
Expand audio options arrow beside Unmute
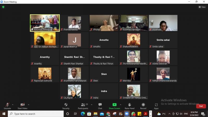click(x=13, y=105)
